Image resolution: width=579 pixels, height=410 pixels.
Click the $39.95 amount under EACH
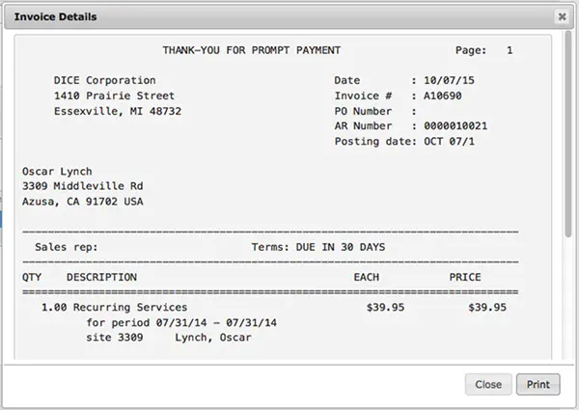coord(385,307)
